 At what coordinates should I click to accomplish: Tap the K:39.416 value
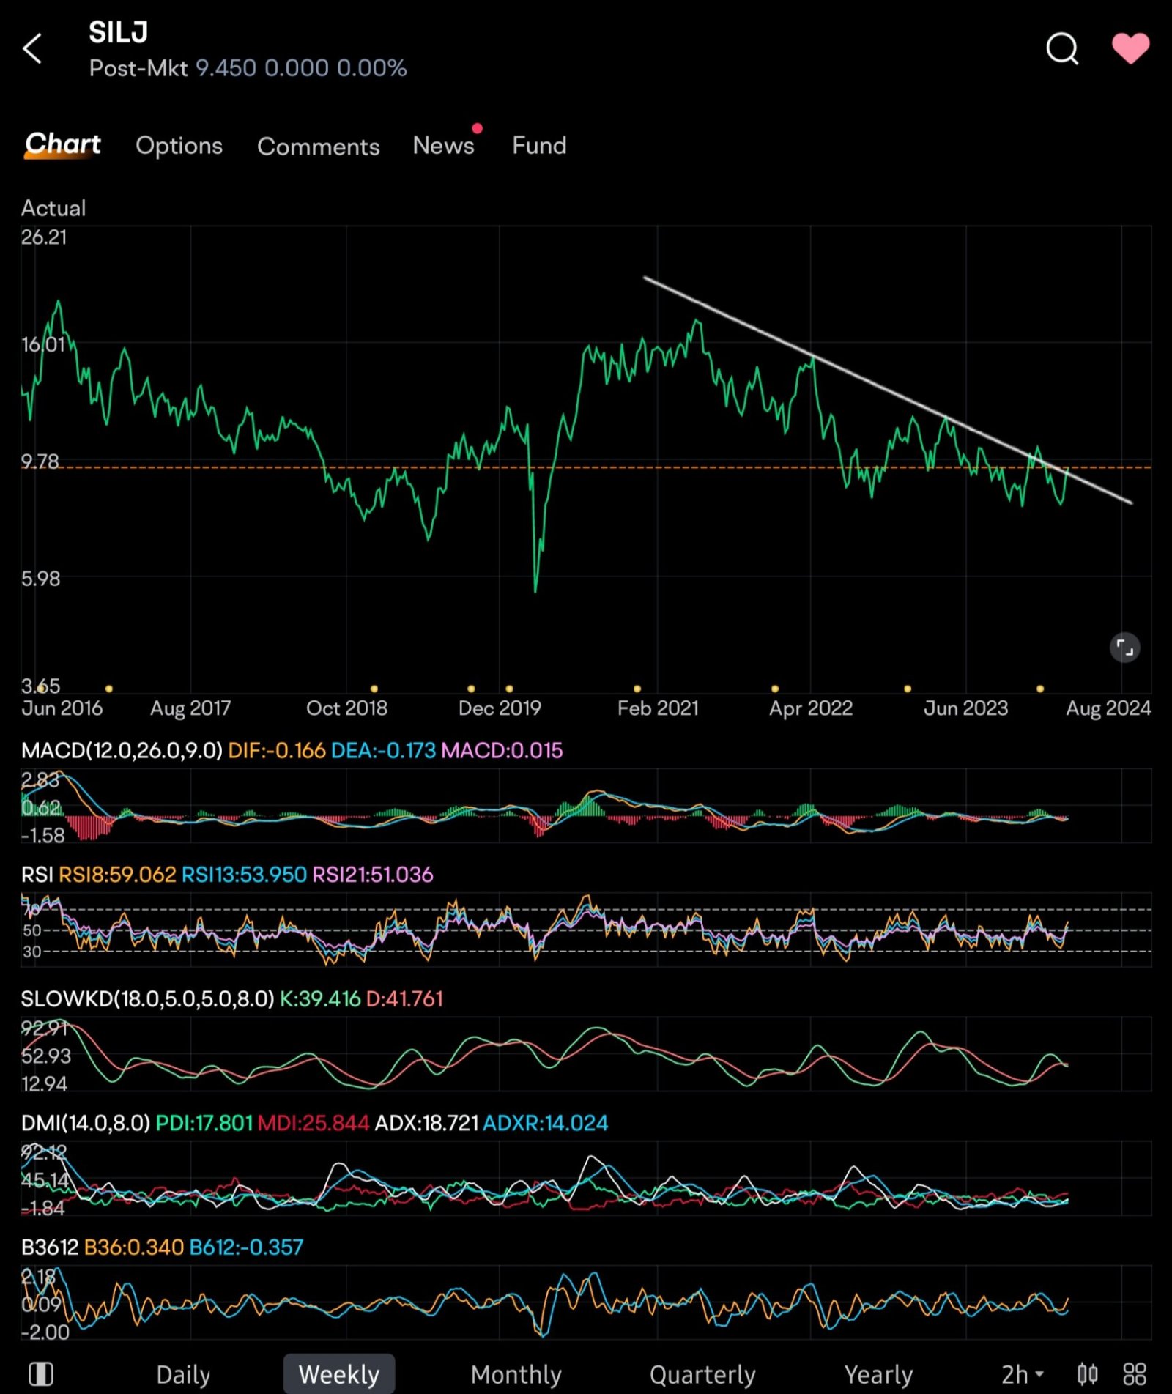(x=320, y=998)
